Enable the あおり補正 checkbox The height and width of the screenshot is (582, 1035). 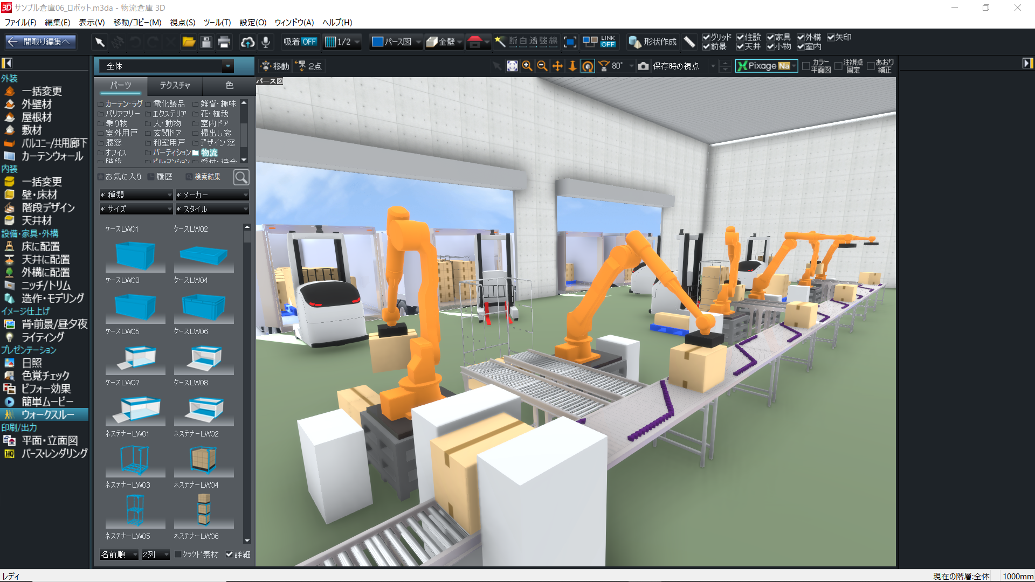pyautogui.click(x=871, y=66)
